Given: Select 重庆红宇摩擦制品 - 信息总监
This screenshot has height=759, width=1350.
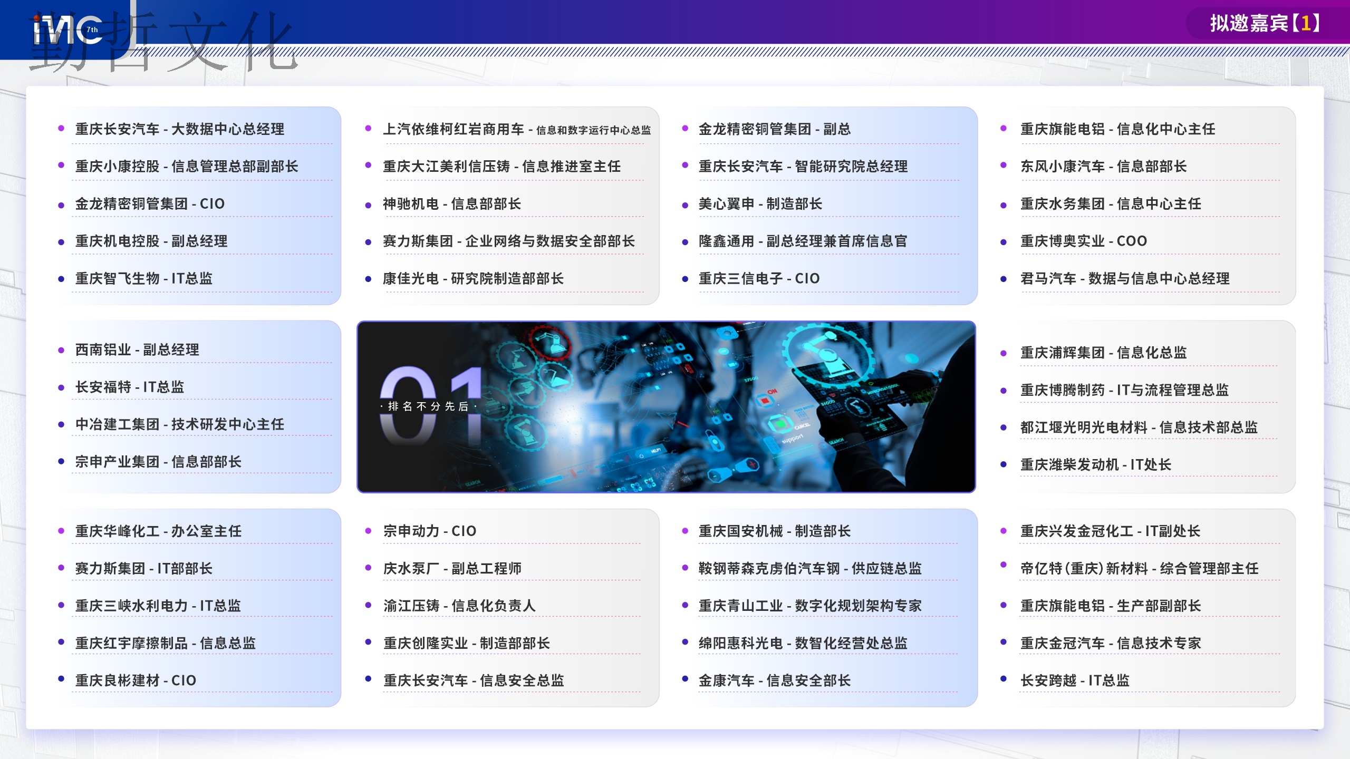Looking at the screenshot, I should (166, 644).
